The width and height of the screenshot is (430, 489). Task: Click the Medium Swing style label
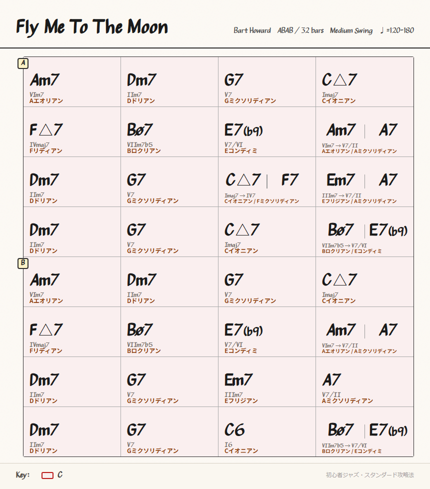(351, 30)
